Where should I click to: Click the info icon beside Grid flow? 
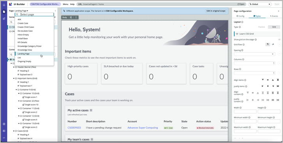(244, 45)
